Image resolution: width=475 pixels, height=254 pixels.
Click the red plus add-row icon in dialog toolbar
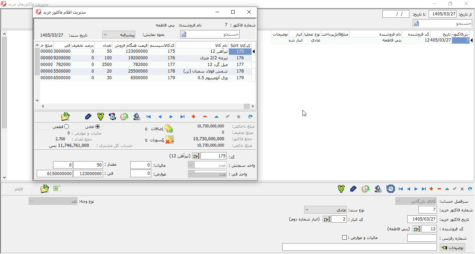pos(193,117)
